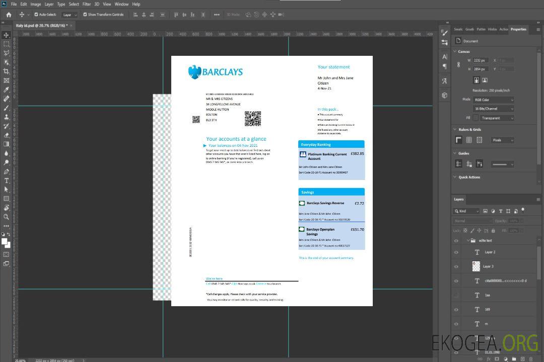Open the Layer menu
Image resolution: width=544 pixels, height=362 pixels.
[49, 4]
